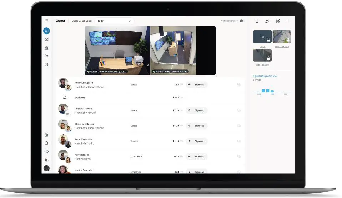Open the Guest Demo Lobby site selector
The image size is (342, 198).
pyautogui.click(x=82, y=21)
